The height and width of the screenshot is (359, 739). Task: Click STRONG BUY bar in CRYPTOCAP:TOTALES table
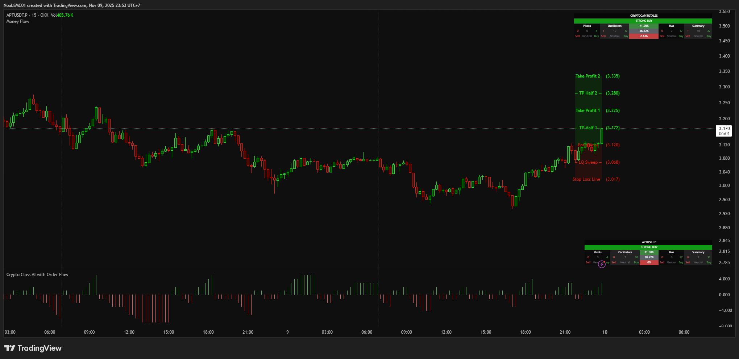point(644,21)
